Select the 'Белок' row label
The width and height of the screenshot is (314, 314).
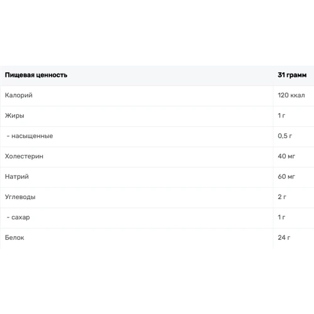[14, 237]
